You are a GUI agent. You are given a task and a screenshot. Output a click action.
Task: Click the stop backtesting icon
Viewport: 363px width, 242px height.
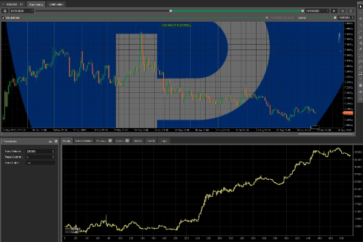pyautogui.click(x=342, y=11)
